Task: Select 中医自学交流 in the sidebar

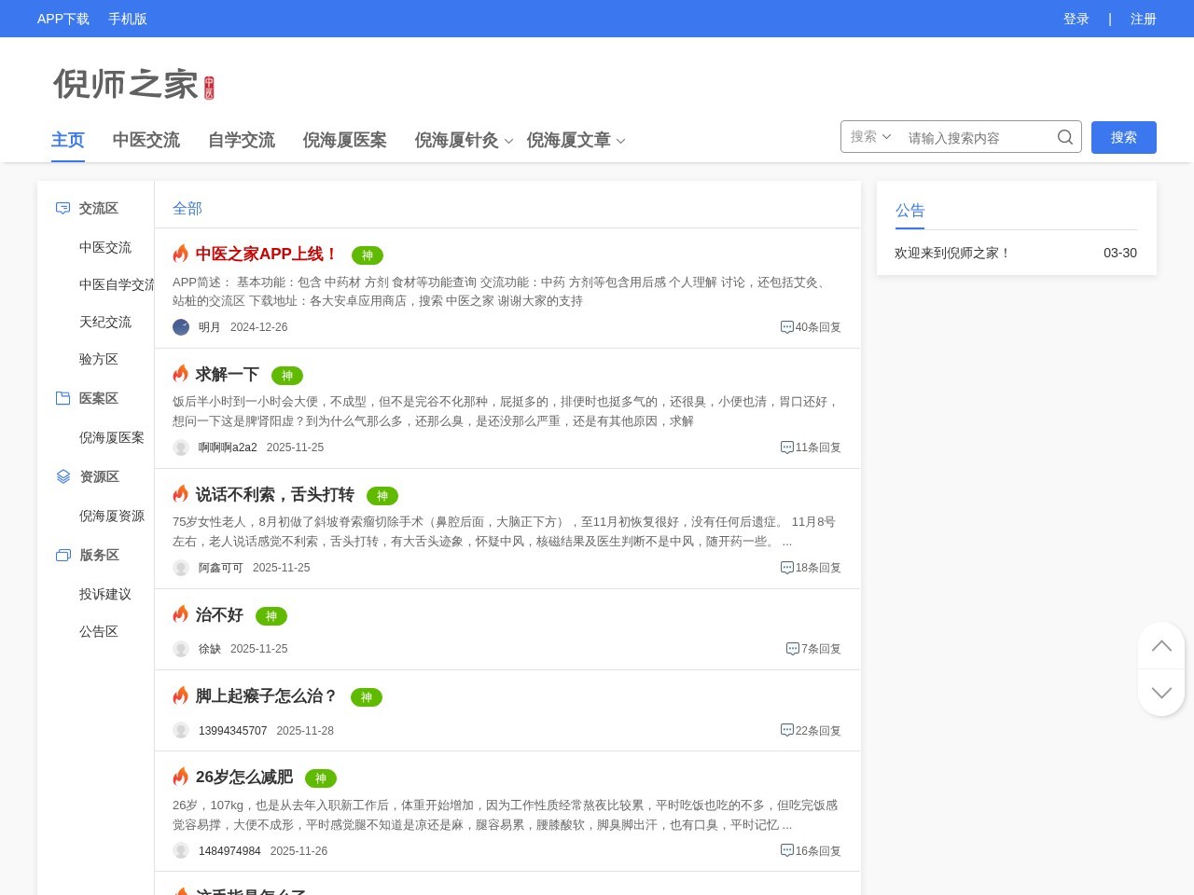Action: [117, 284]
